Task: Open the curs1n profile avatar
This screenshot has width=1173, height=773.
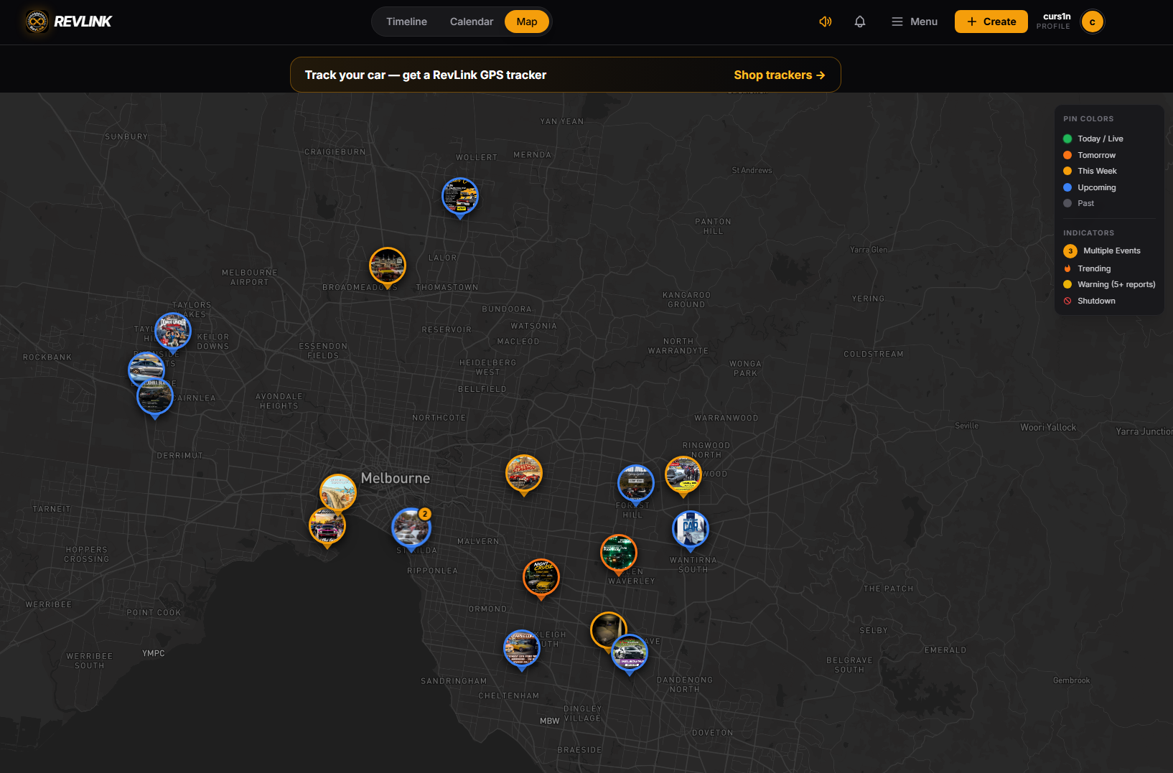Action: pos(1093,22)
